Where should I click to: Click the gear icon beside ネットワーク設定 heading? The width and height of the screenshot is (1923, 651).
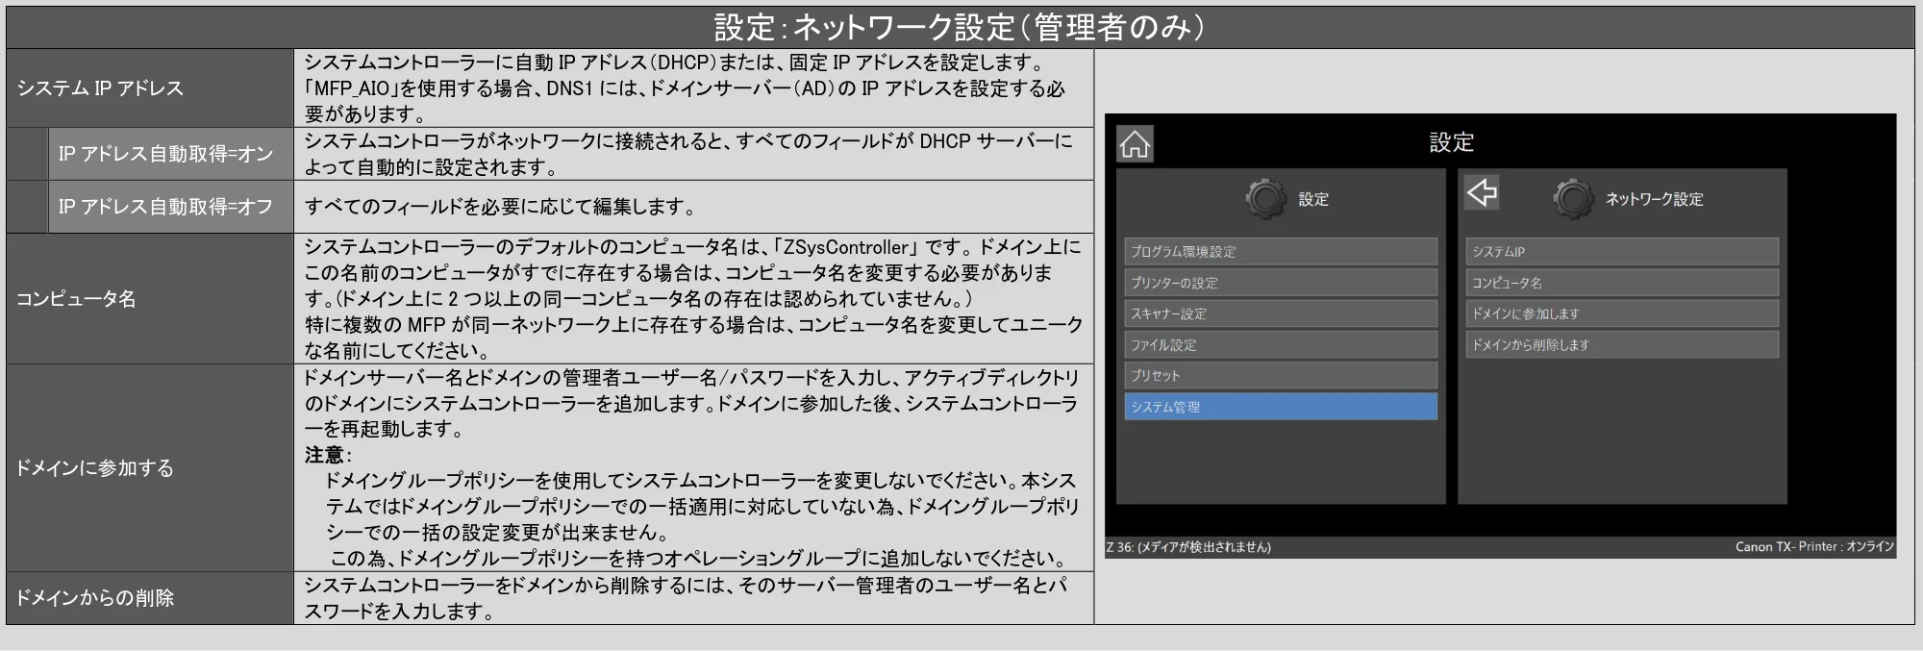[x=1573, y=199]
